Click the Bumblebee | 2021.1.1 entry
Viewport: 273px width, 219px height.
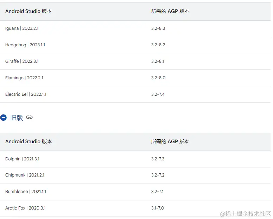coord(26,192)
